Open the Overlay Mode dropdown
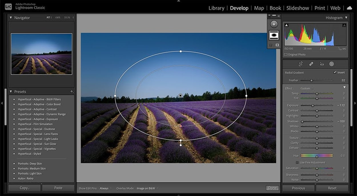 pyautogui.click(x=147, y=188)
